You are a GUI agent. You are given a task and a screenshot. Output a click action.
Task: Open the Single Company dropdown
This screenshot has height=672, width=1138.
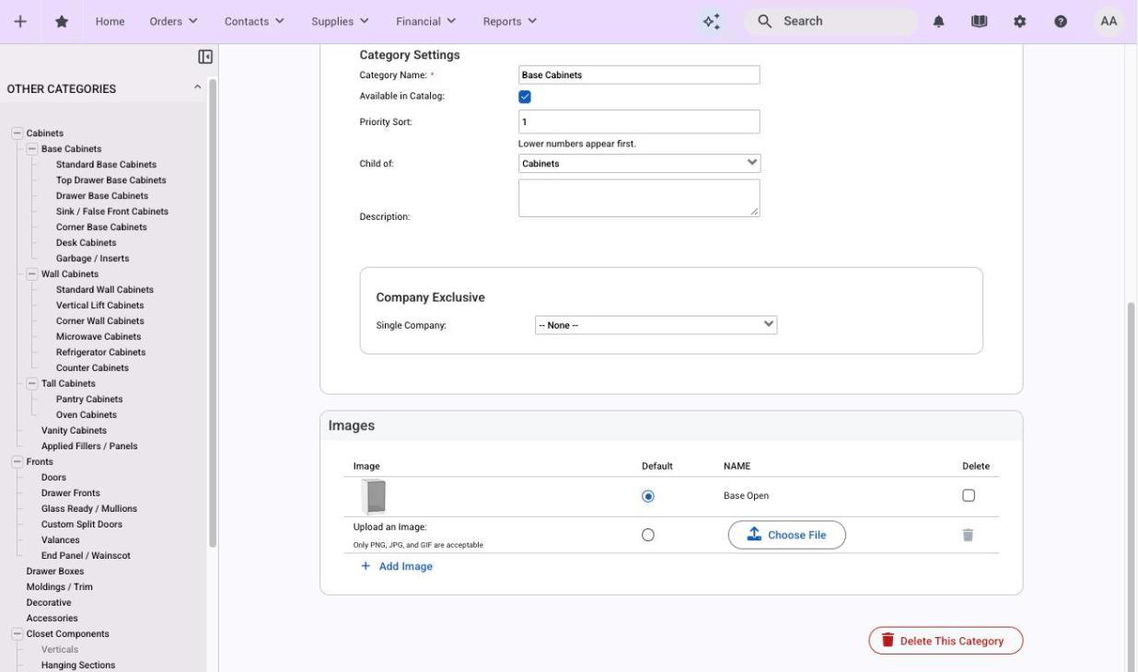coord(656,325)
